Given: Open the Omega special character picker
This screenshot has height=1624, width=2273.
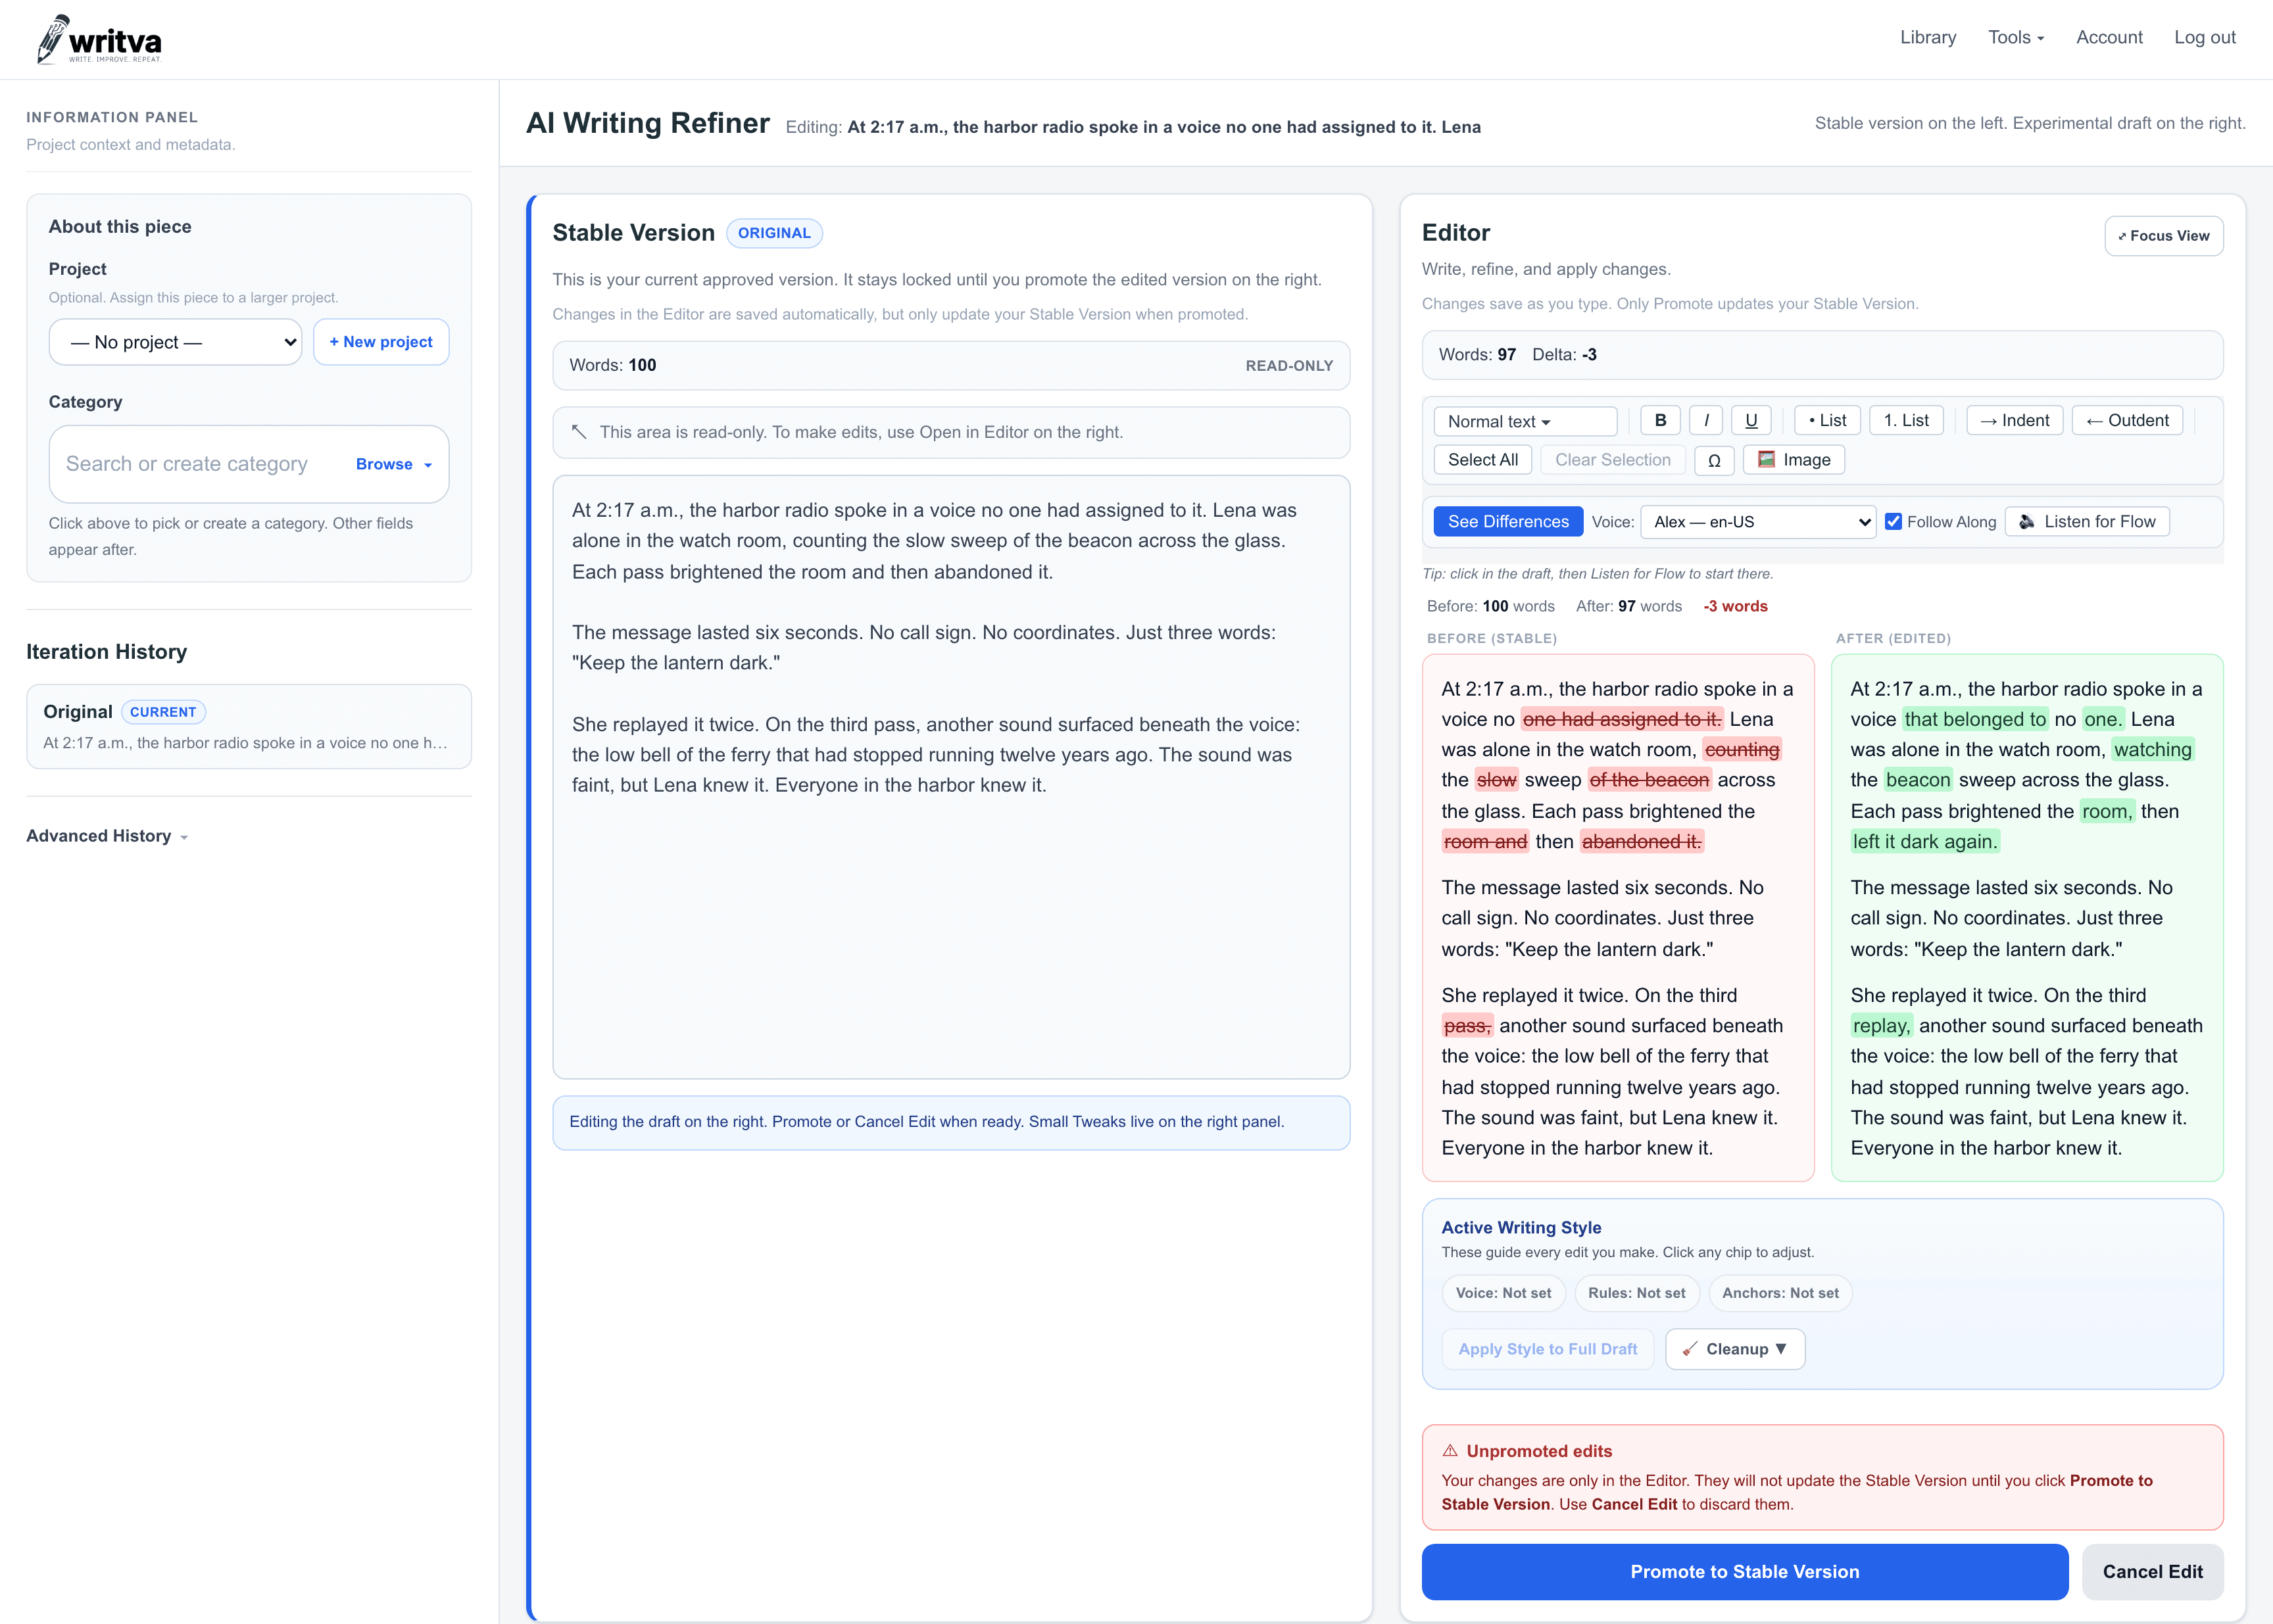Looking at the screenshot, I should [x=1714, y=460].
